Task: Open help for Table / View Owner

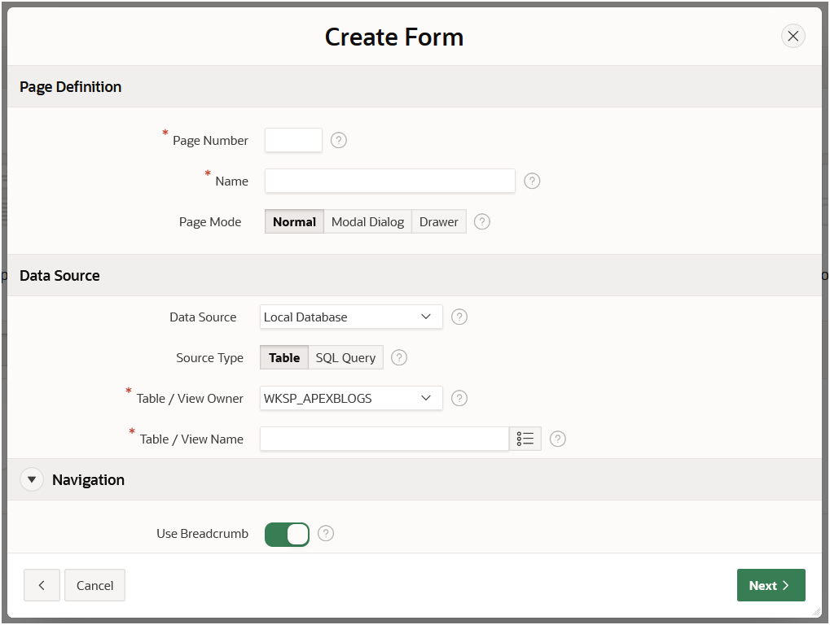Action: pos(459,398)
